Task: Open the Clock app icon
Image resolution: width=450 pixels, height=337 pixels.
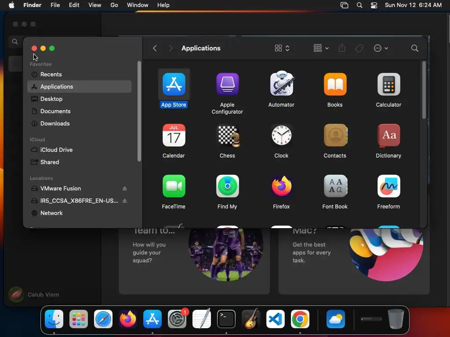Action: (281, 135)
